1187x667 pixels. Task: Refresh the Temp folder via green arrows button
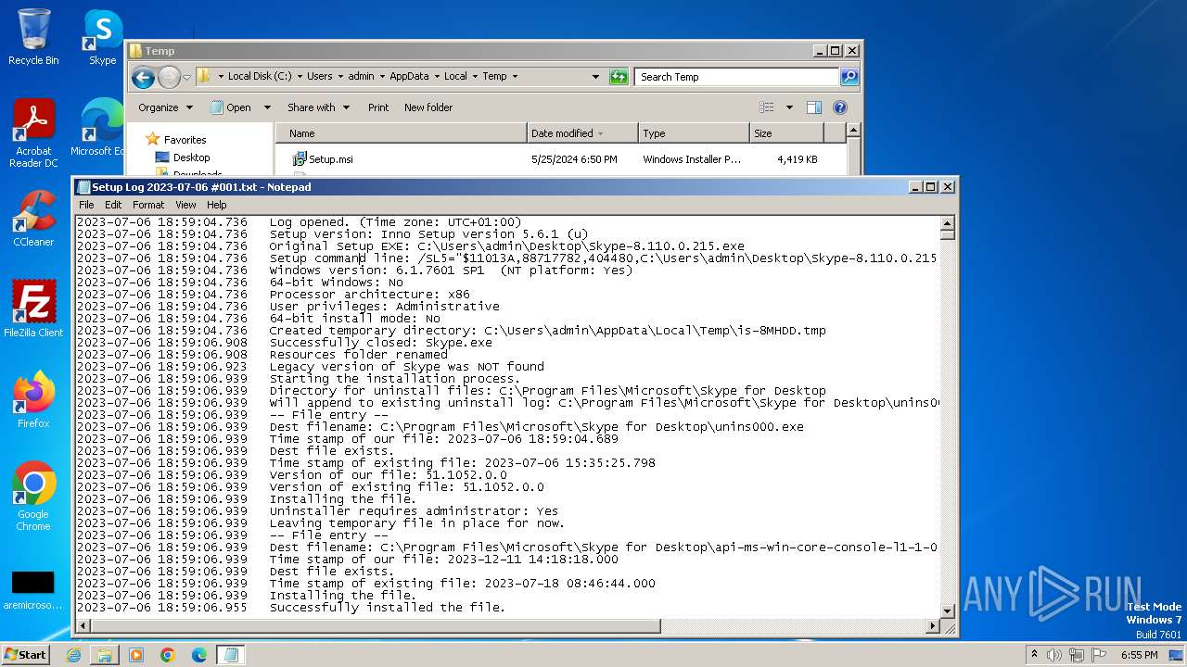(x=619, y=77)
